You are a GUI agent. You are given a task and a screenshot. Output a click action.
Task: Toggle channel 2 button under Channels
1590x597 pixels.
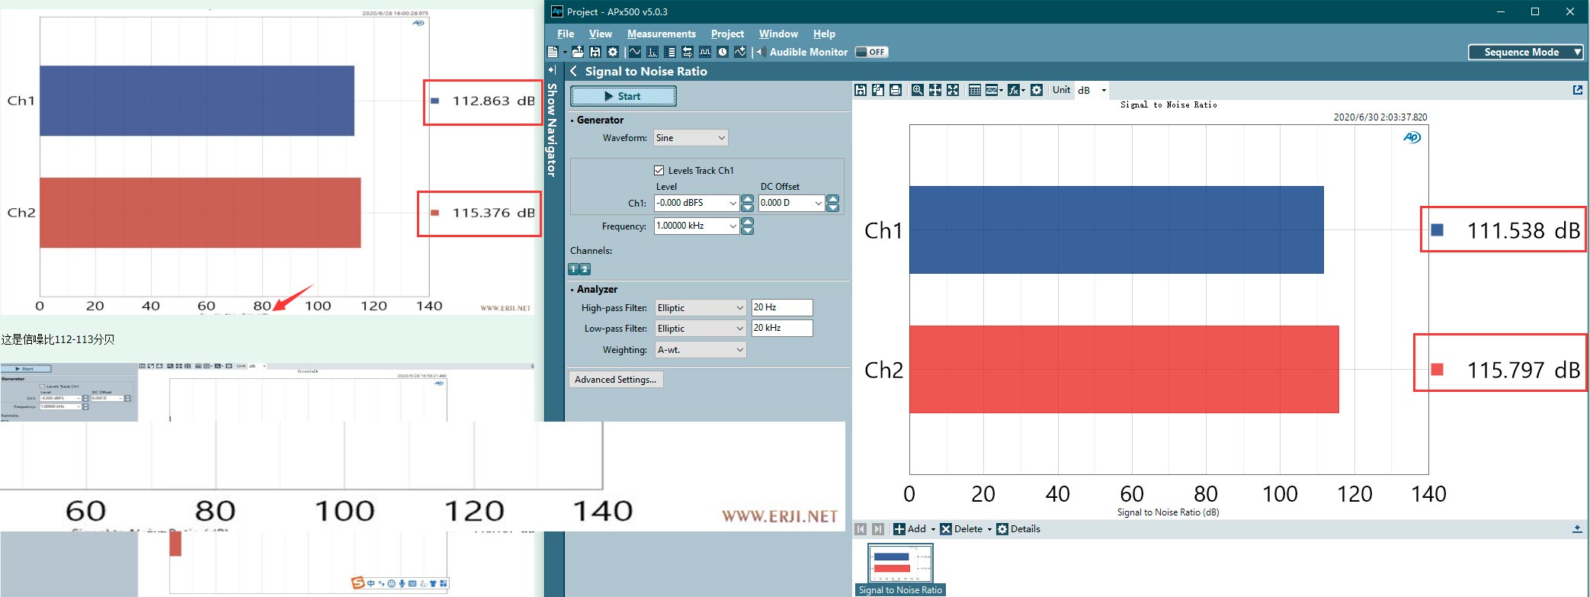(585, 269)
